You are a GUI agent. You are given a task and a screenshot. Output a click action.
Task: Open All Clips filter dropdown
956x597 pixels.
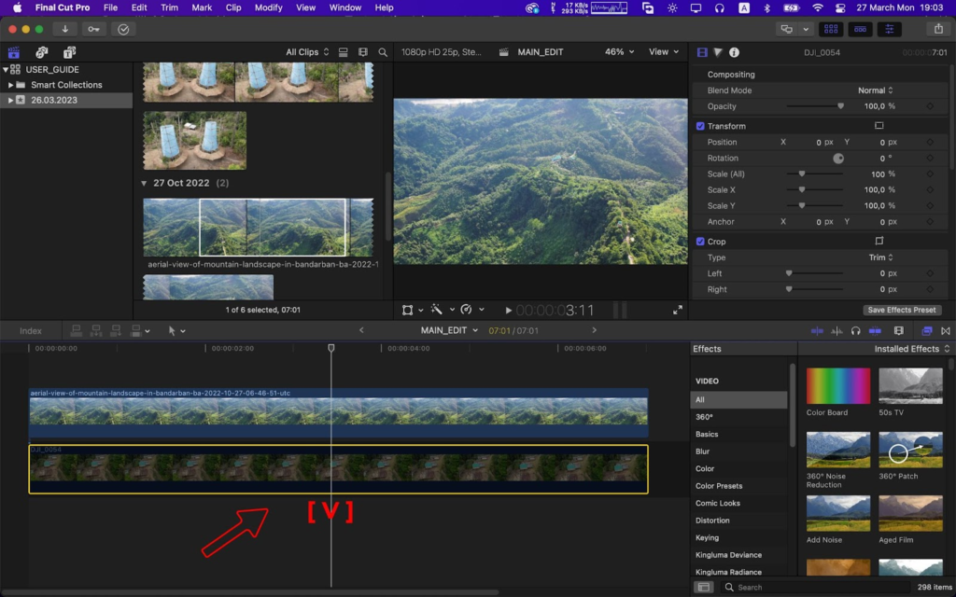pos(307,52)
